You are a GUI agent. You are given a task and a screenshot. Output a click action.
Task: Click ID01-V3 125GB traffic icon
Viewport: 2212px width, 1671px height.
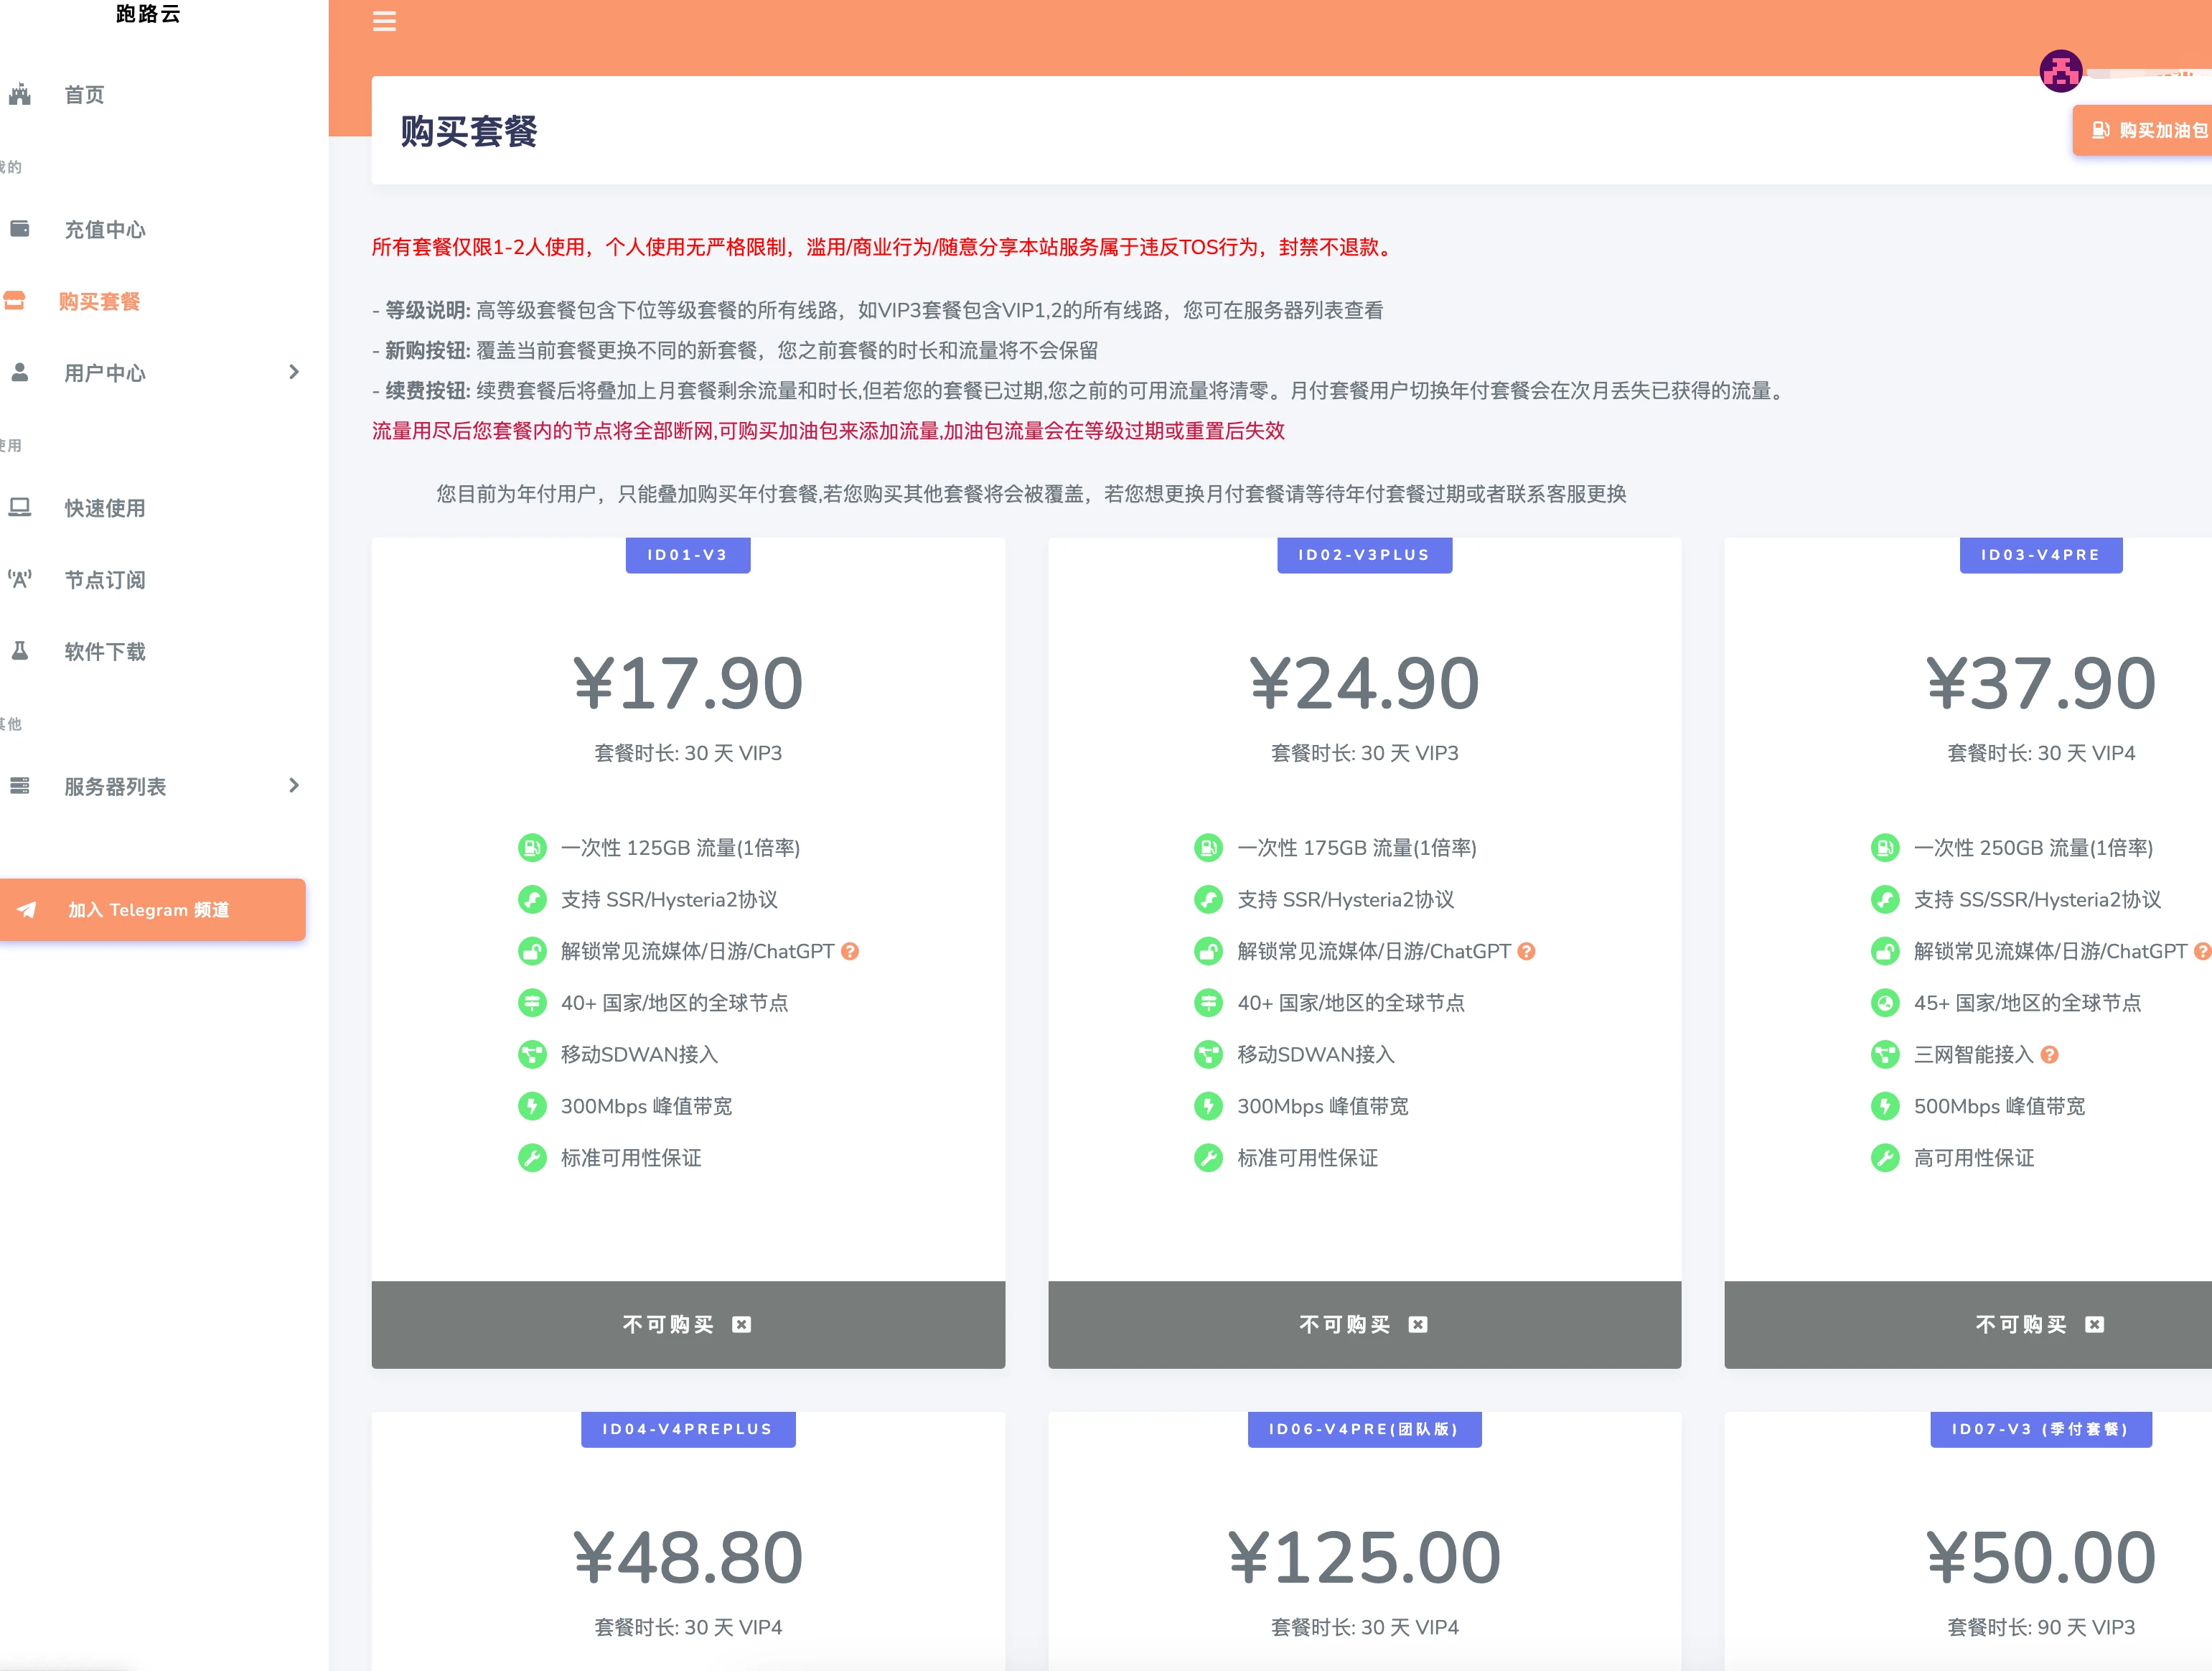tap(532, 848)
